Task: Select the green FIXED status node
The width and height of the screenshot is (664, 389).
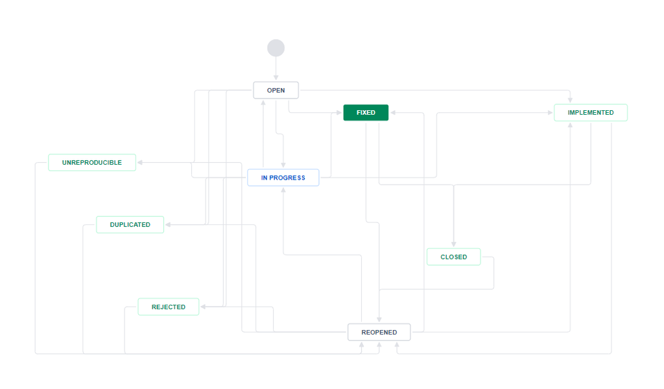Action: [366, 113]
